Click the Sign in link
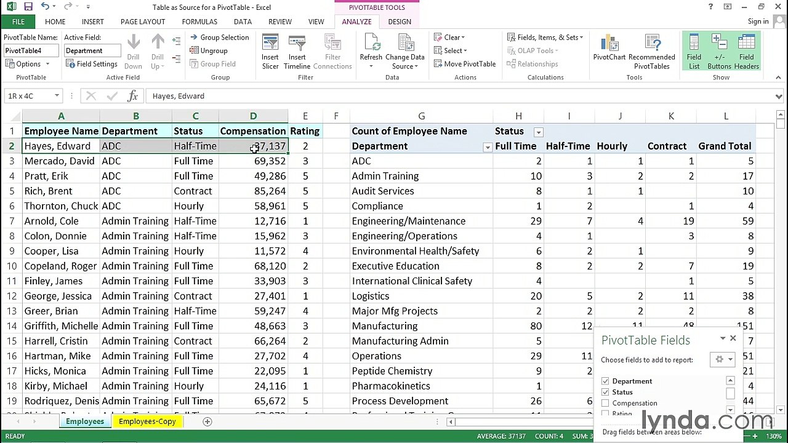788x443 pixels. coord(758,22)
